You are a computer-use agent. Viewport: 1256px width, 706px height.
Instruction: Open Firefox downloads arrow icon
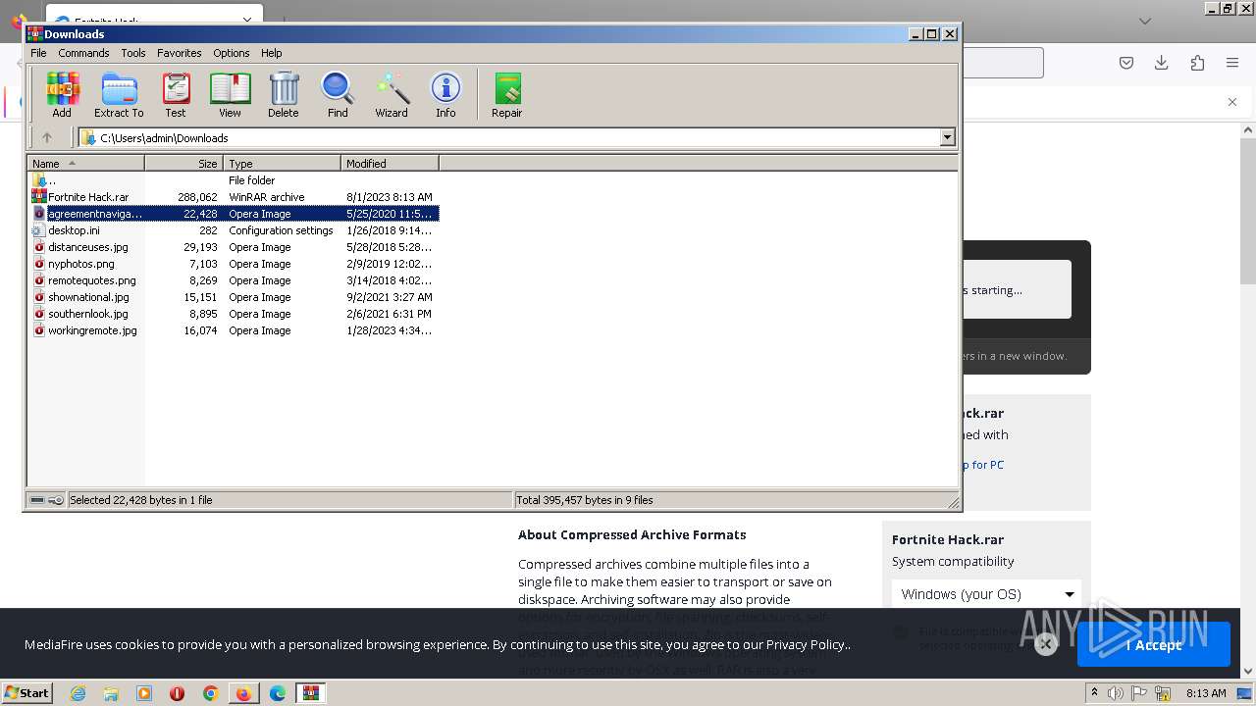coord(1162,63)
